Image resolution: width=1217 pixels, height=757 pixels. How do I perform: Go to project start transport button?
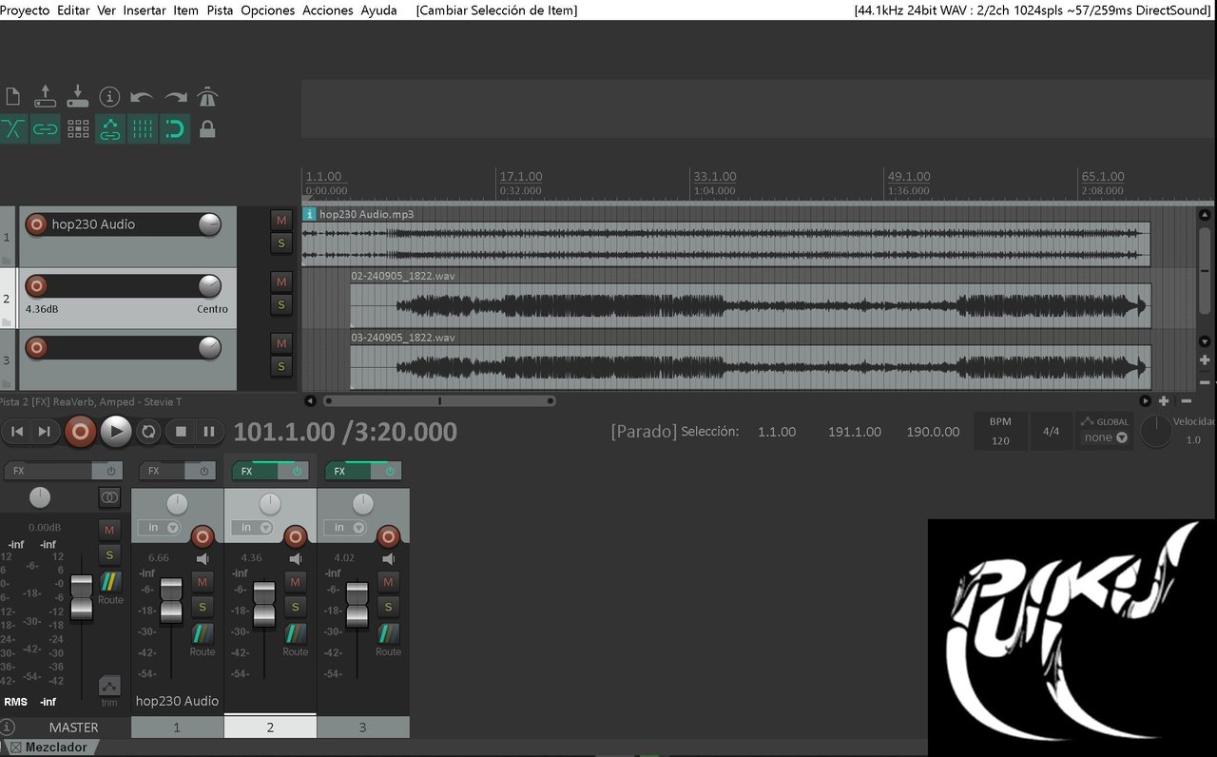point(17,432)
